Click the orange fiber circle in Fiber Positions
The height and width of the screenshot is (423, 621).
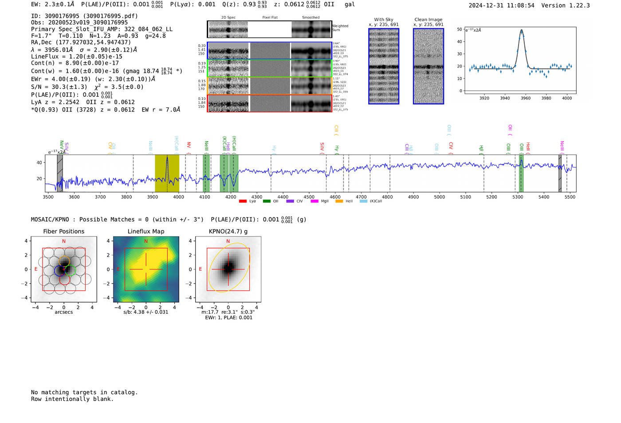click(x=64, y=261)
